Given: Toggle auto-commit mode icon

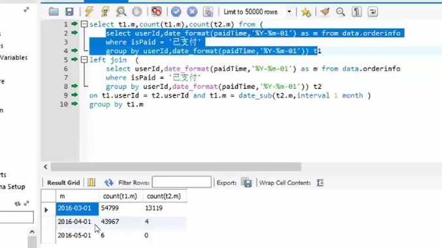Looking at the screenshot, I should coord(208,12).
